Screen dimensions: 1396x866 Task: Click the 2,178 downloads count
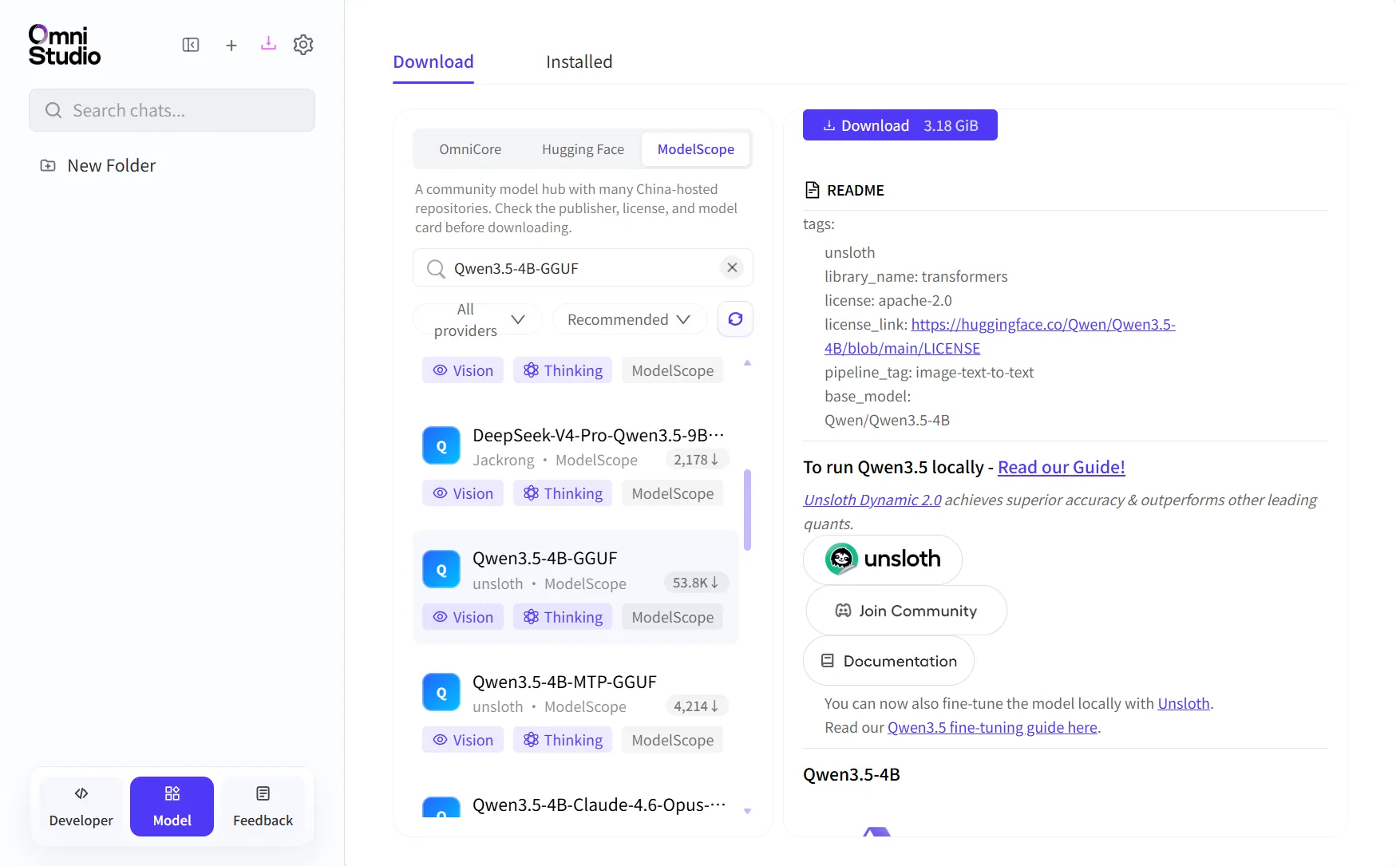(696, 460)
